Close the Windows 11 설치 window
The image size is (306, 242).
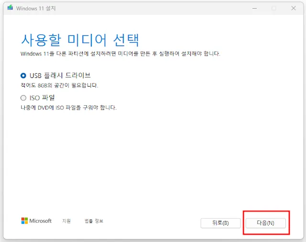click(x=293, y=8)
